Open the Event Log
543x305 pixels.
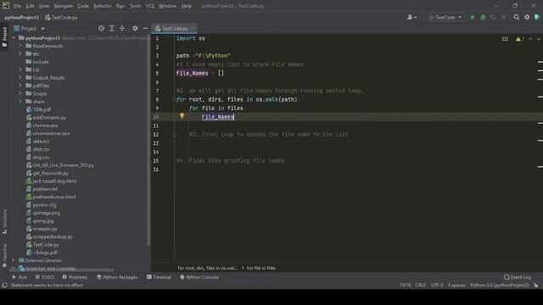(517, 277)
